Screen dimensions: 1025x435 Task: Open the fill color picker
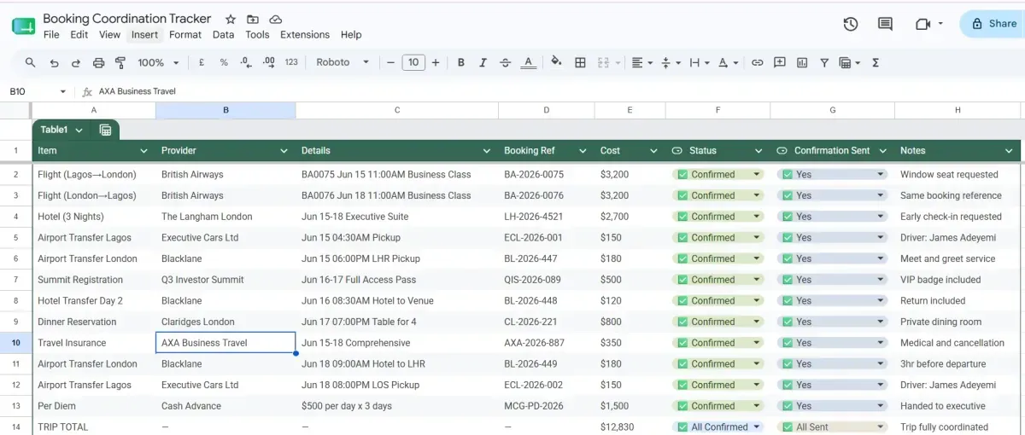click(557, 62)
